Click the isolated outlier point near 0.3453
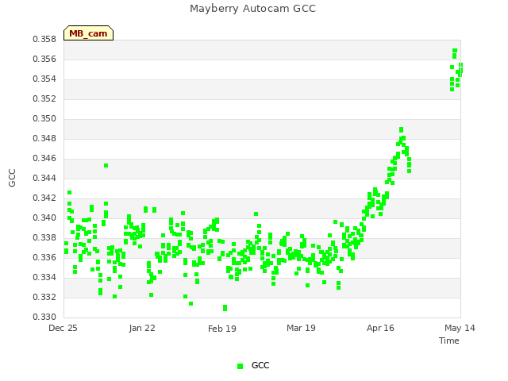The image size is (508, 381). pos(106,166)
